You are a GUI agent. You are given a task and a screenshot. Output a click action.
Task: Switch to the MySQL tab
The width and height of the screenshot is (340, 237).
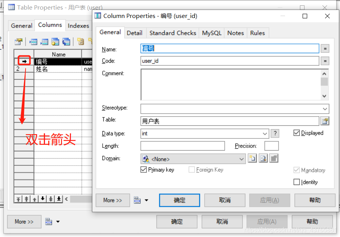tap(212, 33)
